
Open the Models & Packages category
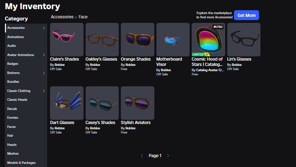point(21,163)
